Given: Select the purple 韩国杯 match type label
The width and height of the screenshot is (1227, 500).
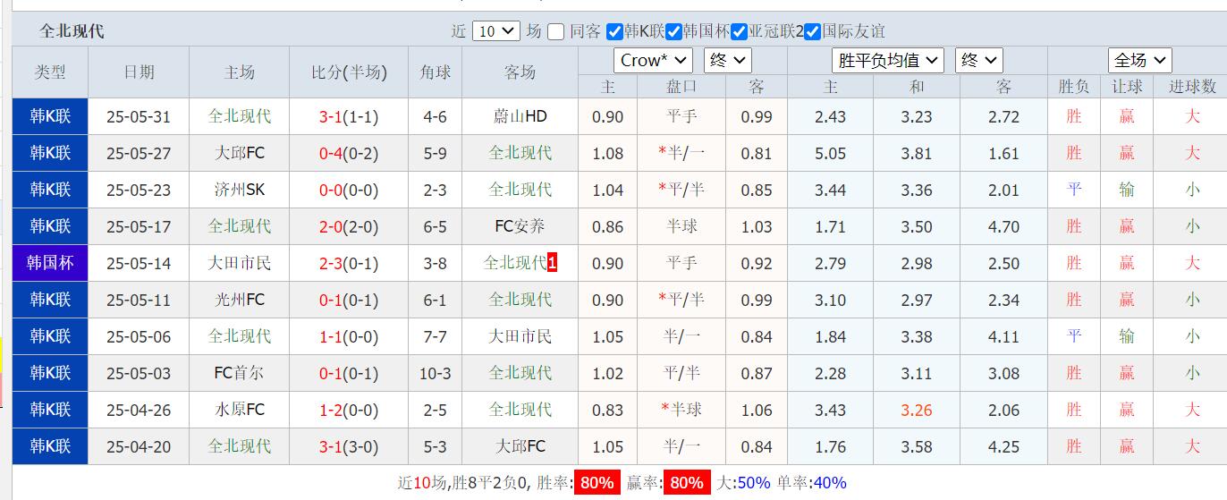Looking at the screenshot, I should pos(50,263).
